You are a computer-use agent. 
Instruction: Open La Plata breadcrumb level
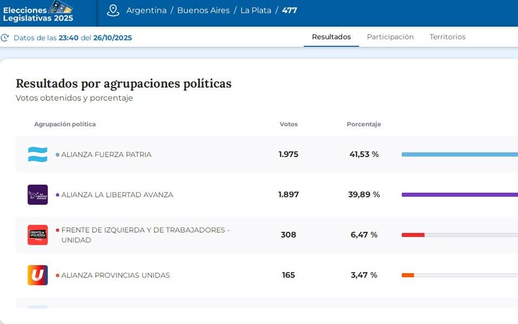click(256, 10)
